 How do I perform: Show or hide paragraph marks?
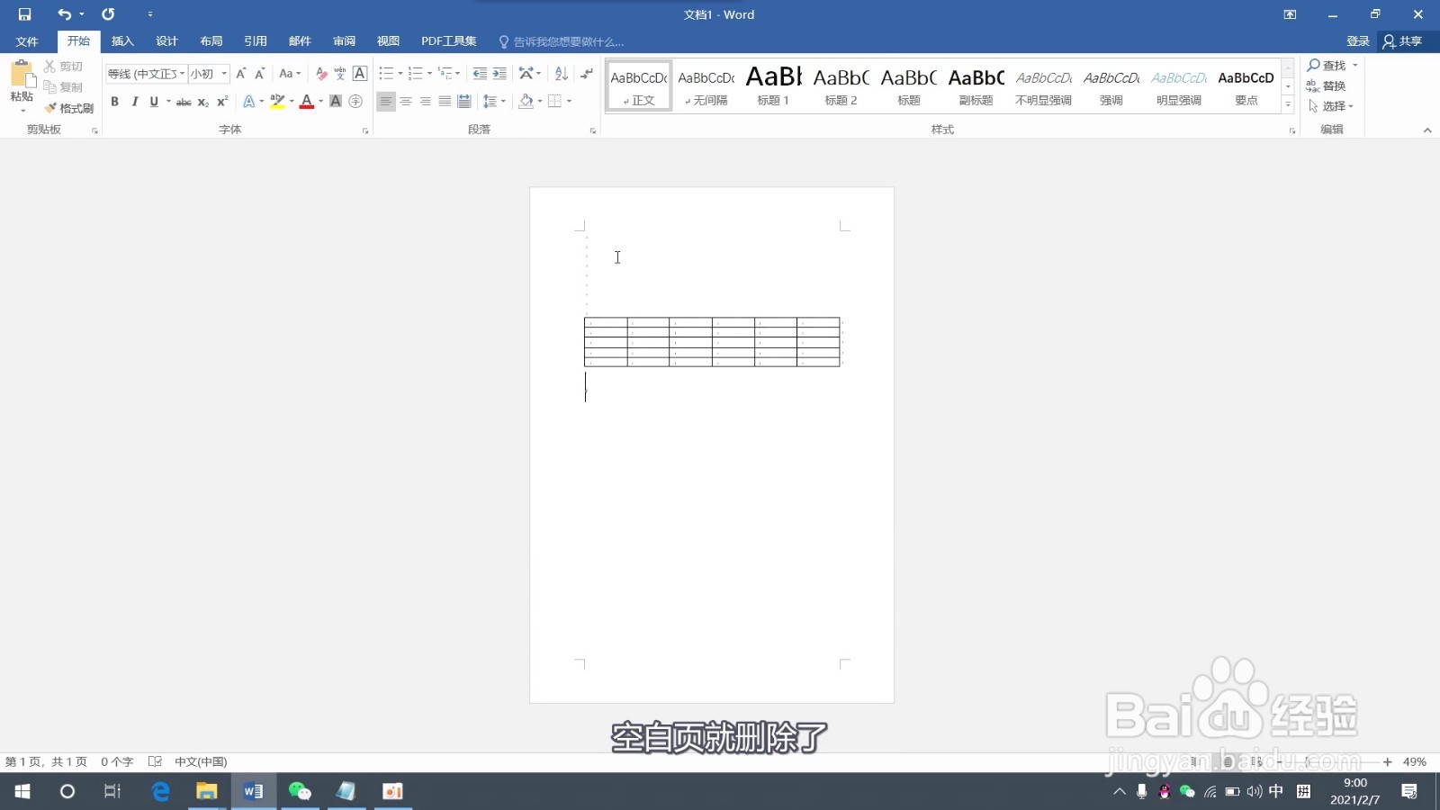tap(587, 74)
